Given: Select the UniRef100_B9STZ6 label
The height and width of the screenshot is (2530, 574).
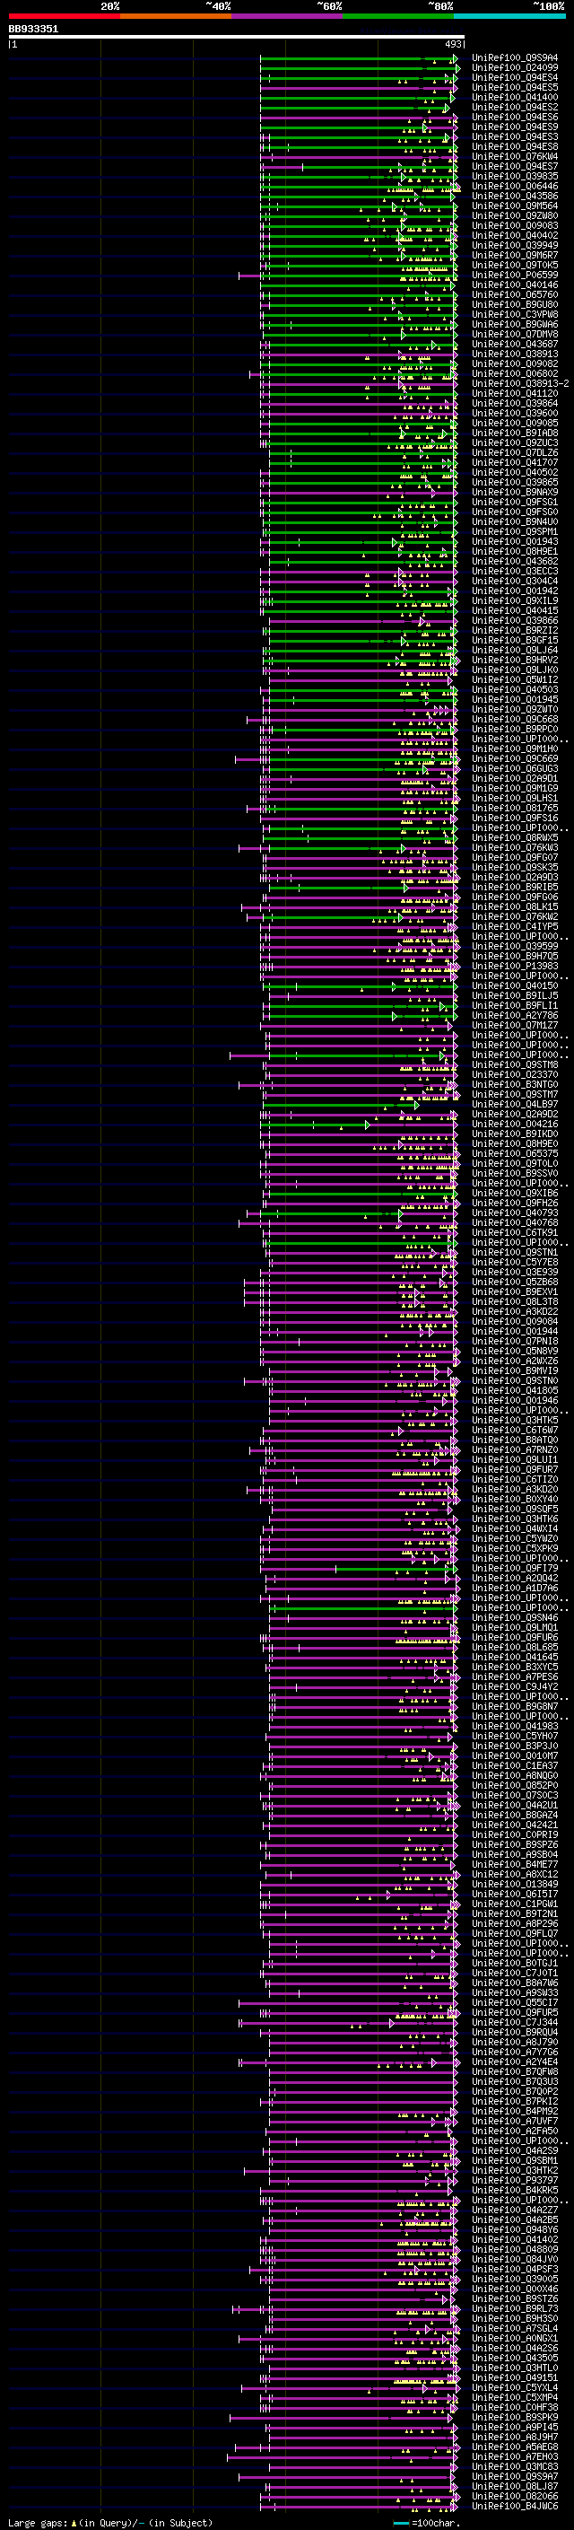Looking at the screenshot, I should click(x=515, y=2298).
